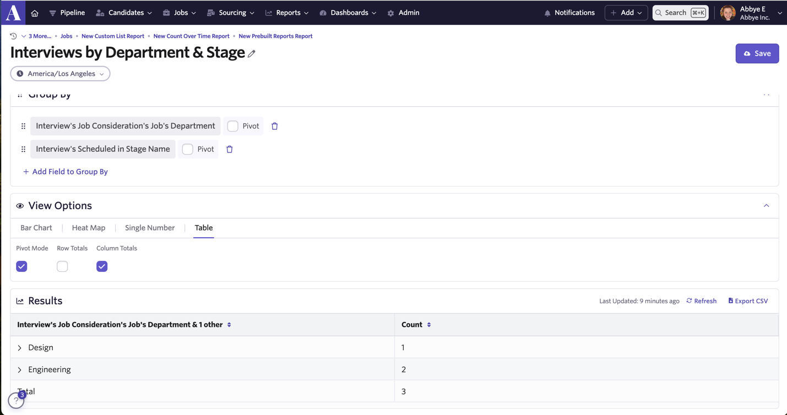Go to the Pipeline page

(x=67, y=13)
